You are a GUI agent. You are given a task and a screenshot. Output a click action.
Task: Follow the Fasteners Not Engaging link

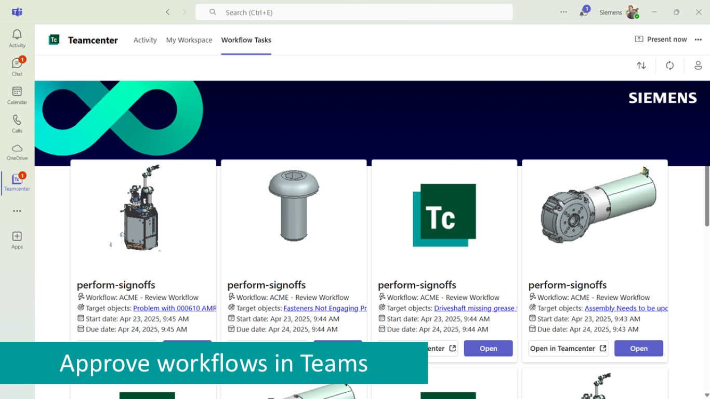pos(325,308)
